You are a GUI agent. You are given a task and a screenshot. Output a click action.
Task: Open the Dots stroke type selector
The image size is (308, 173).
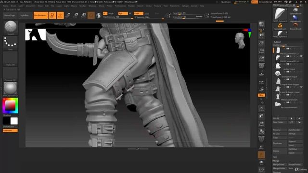[x=11, y=43]
